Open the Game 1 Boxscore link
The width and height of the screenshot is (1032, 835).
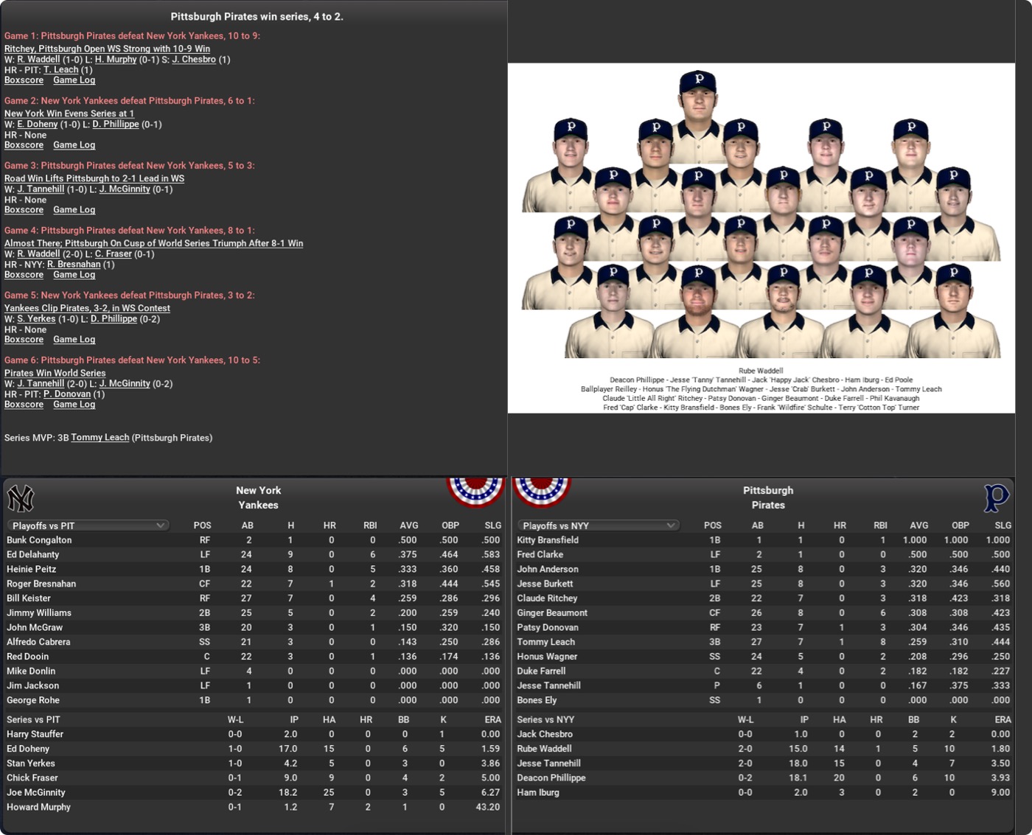(24, 80)
